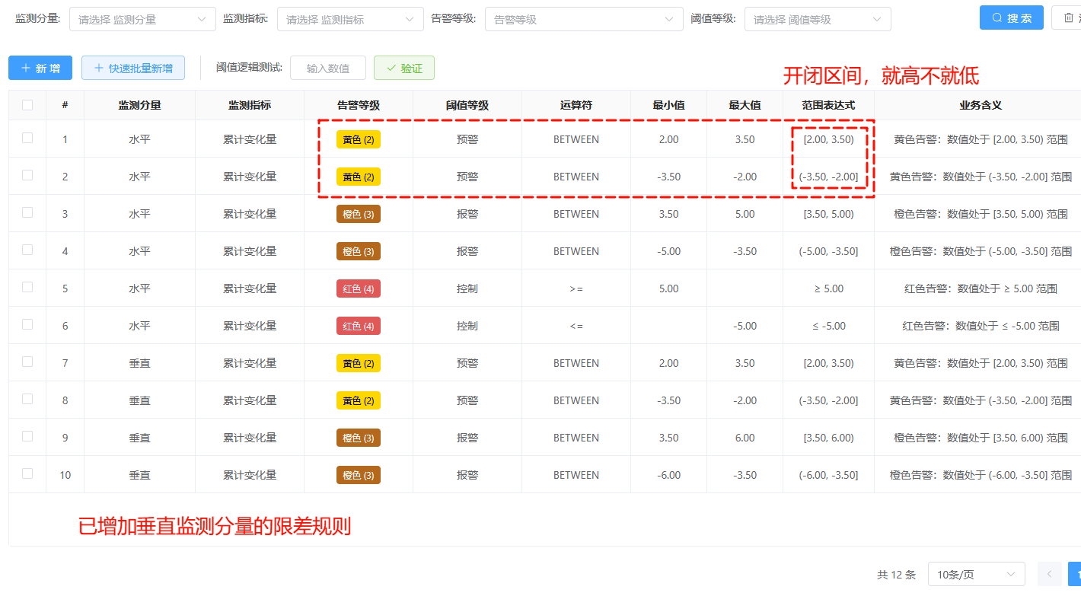
Task: Click the plus icon on 快速批量新增
Action: point(98,68)
